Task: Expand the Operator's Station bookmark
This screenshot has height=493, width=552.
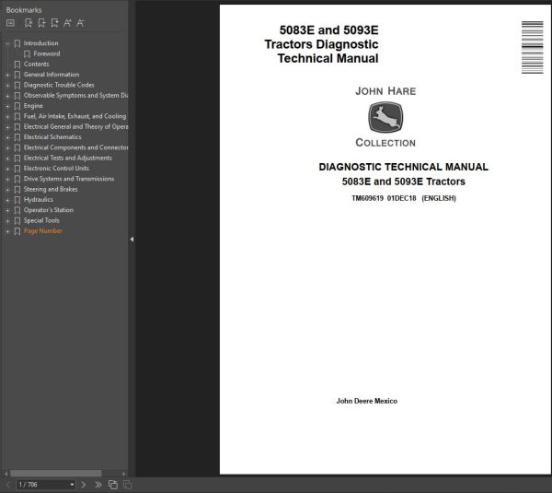Action: click(7, 210)
